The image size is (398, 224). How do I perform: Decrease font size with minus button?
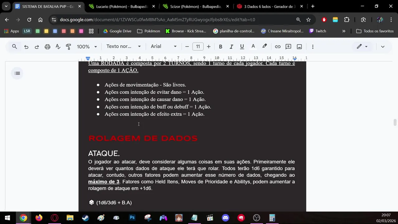click(187, 47)
